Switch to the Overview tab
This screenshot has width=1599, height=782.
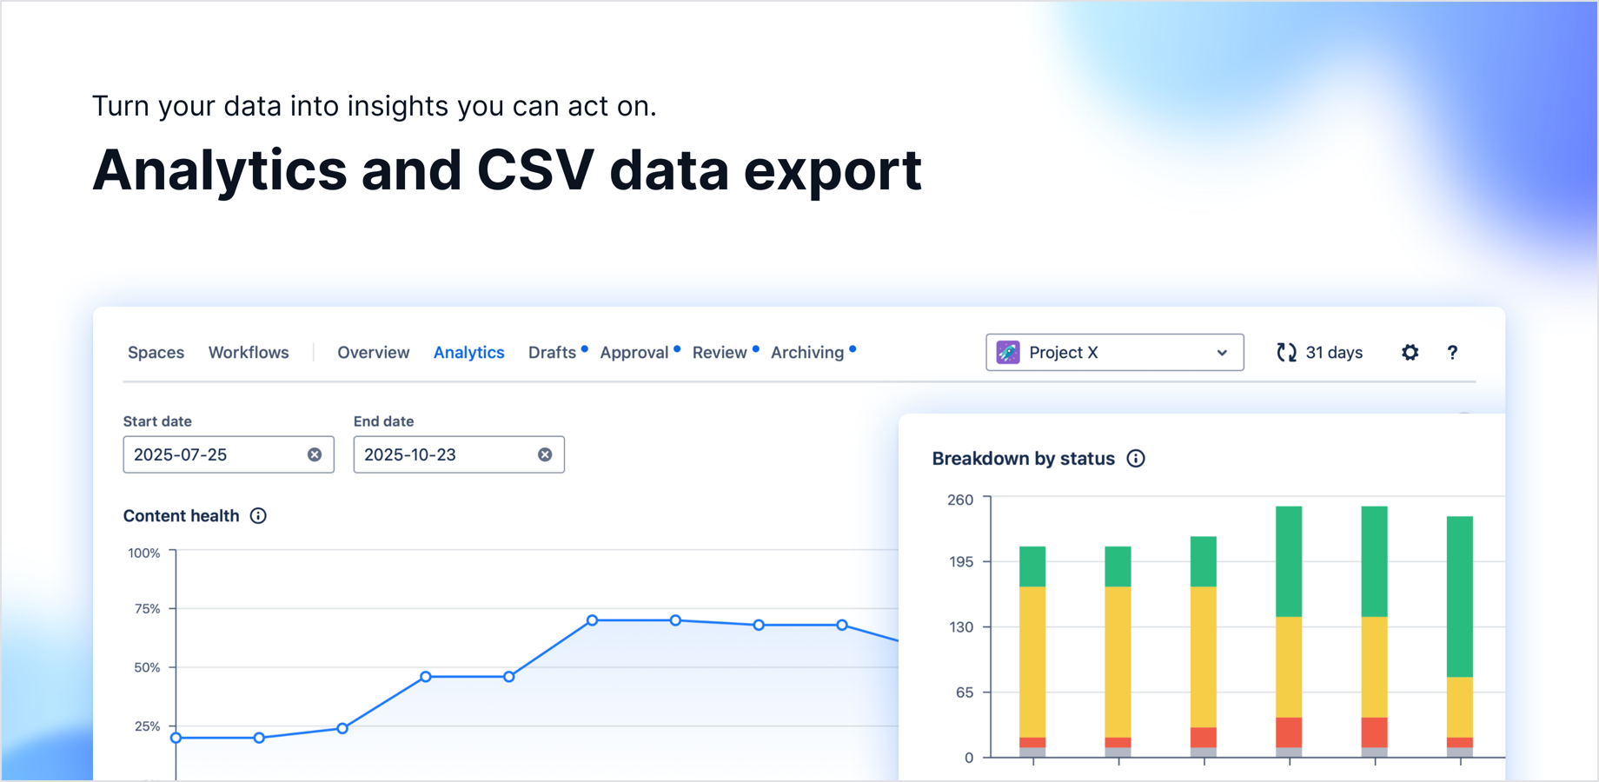373,352
